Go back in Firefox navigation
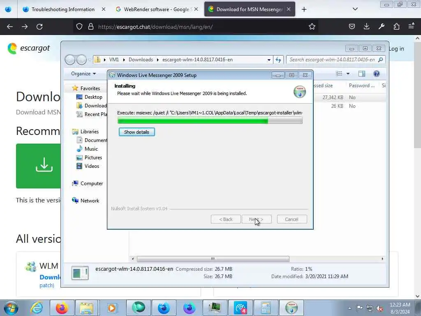The width and height of the screenshot is (421, 316). [x=10, y=27]
